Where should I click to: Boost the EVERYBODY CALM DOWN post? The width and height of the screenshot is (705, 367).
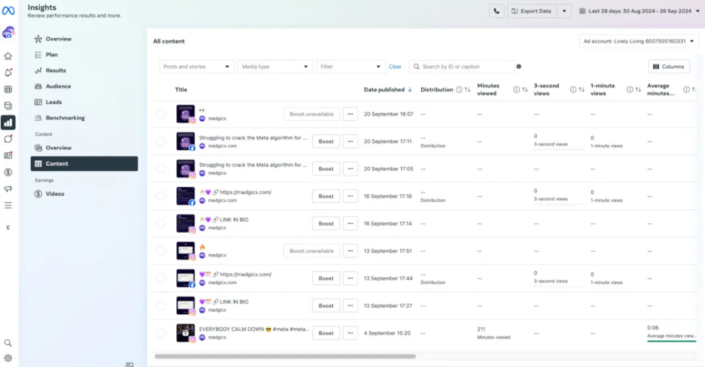click(326, 333)
